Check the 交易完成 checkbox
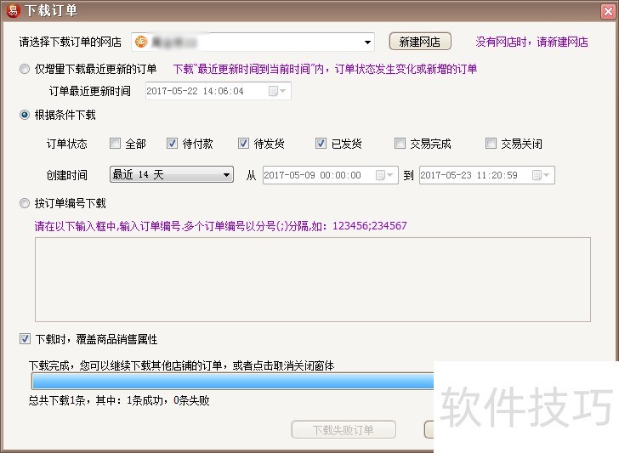The image size is (619, 453). 400,144
